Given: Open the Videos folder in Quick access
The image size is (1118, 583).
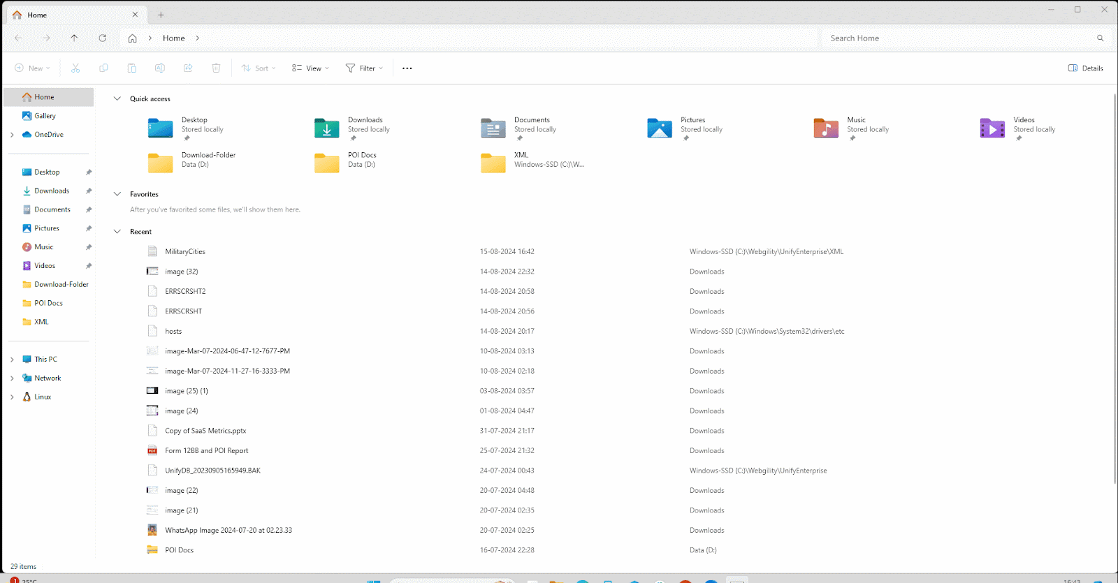Looking at the screenshot, I should coord(992,128).
